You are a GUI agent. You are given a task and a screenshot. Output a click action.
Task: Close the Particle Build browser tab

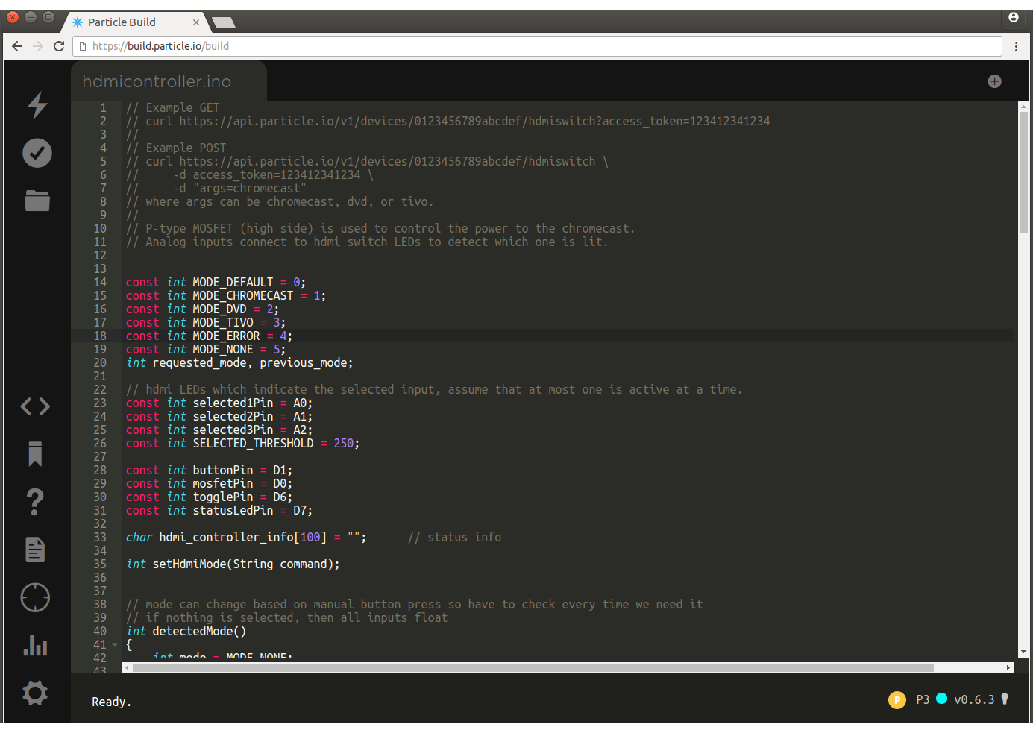[196, 22]
